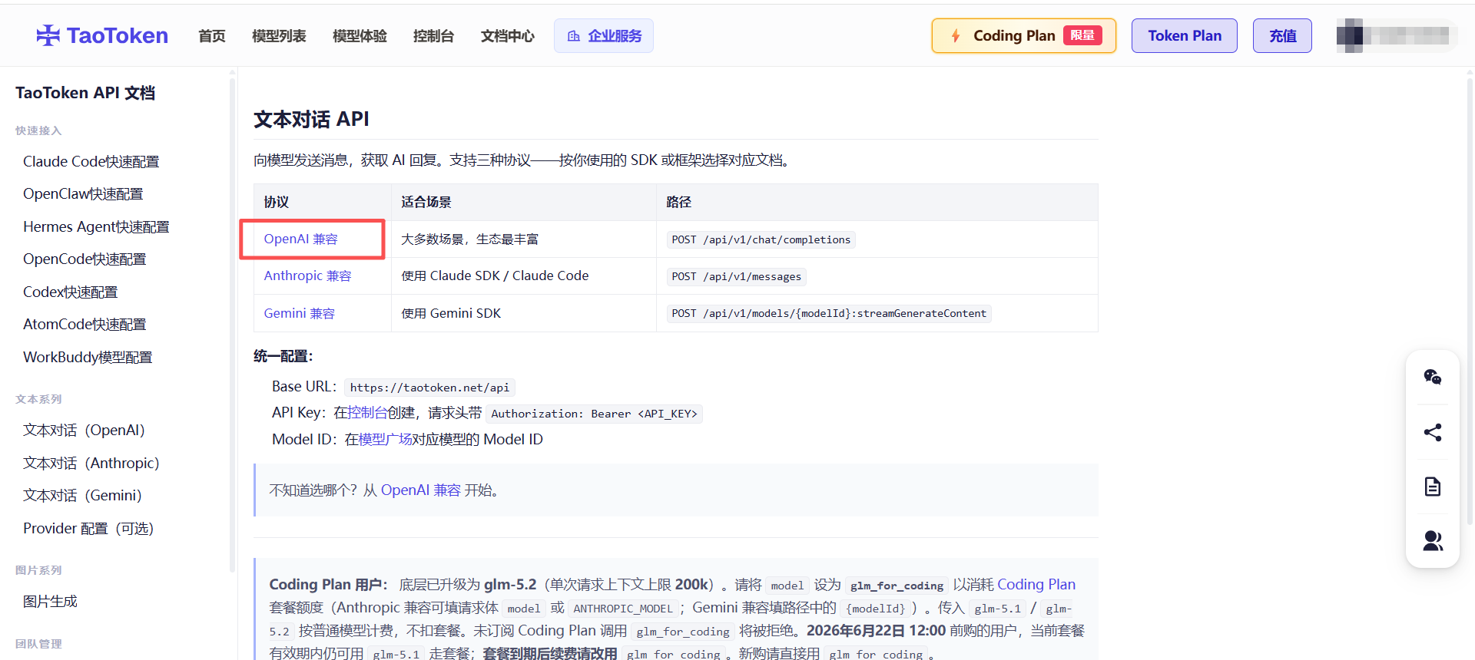Click the Base URL https://taotoken.net/api code
The image size is (1475, 660).
(x=429, y=388)
